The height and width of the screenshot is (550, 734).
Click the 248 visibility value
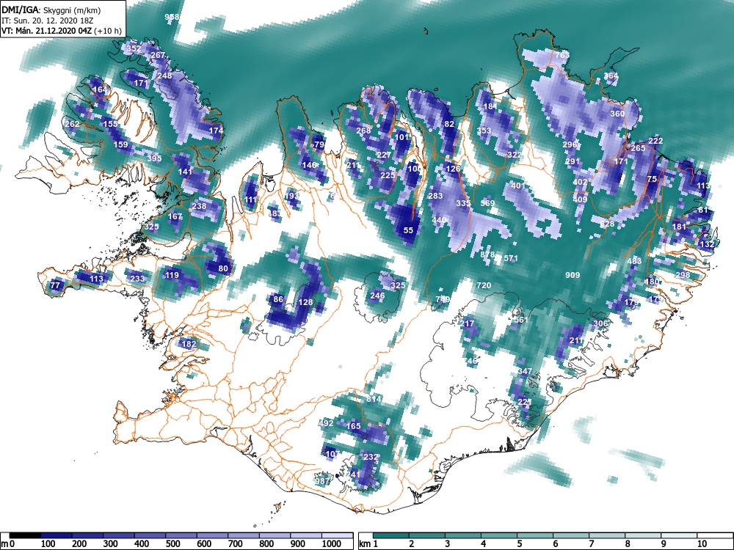[x=164, y=76]
